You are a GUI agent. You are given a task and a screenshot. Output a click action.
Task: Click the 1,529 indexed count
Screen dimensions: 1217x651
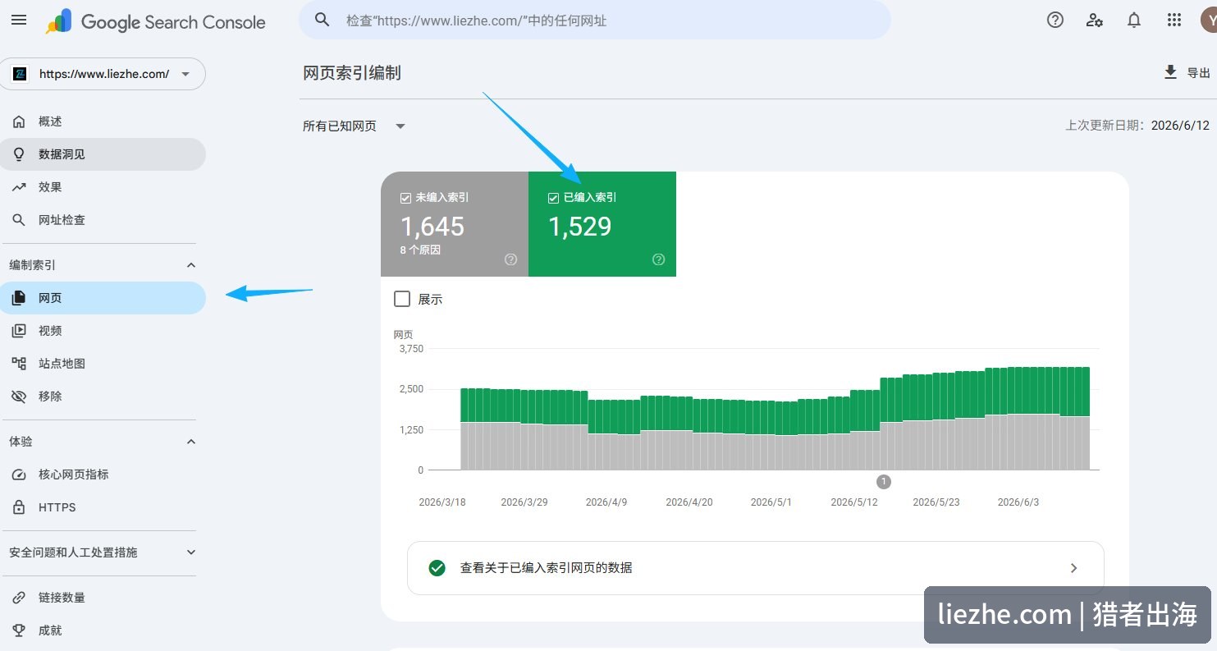coord(579,226)
